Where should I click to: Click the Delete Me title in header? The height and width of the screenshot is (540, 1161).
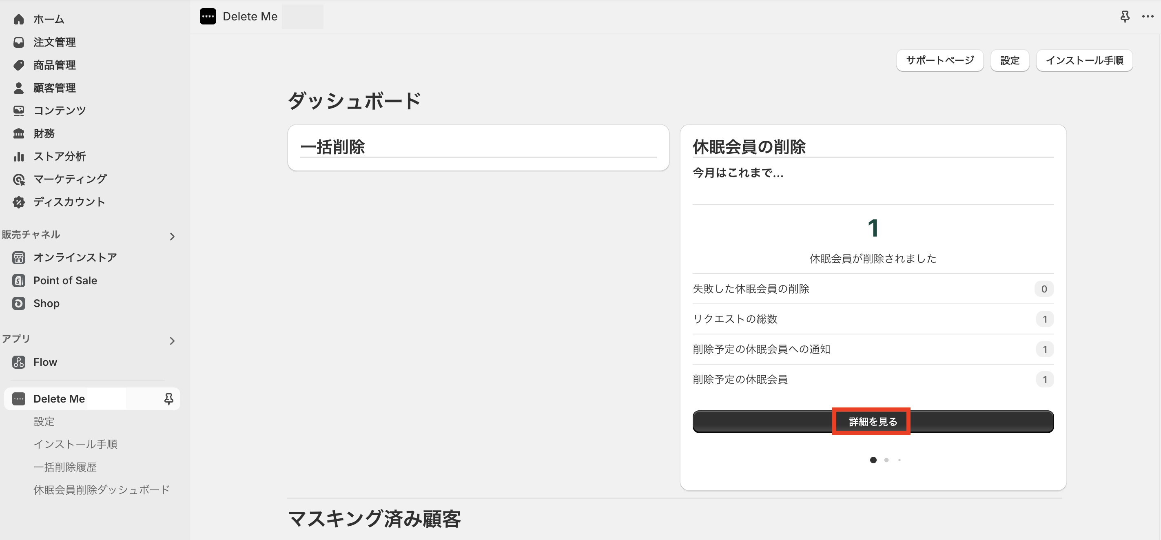pyautogui.click(x=250, y=17)
